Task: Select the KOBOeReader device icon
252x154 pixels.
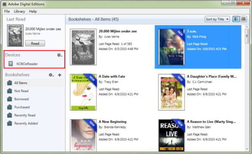Action: 10,64
